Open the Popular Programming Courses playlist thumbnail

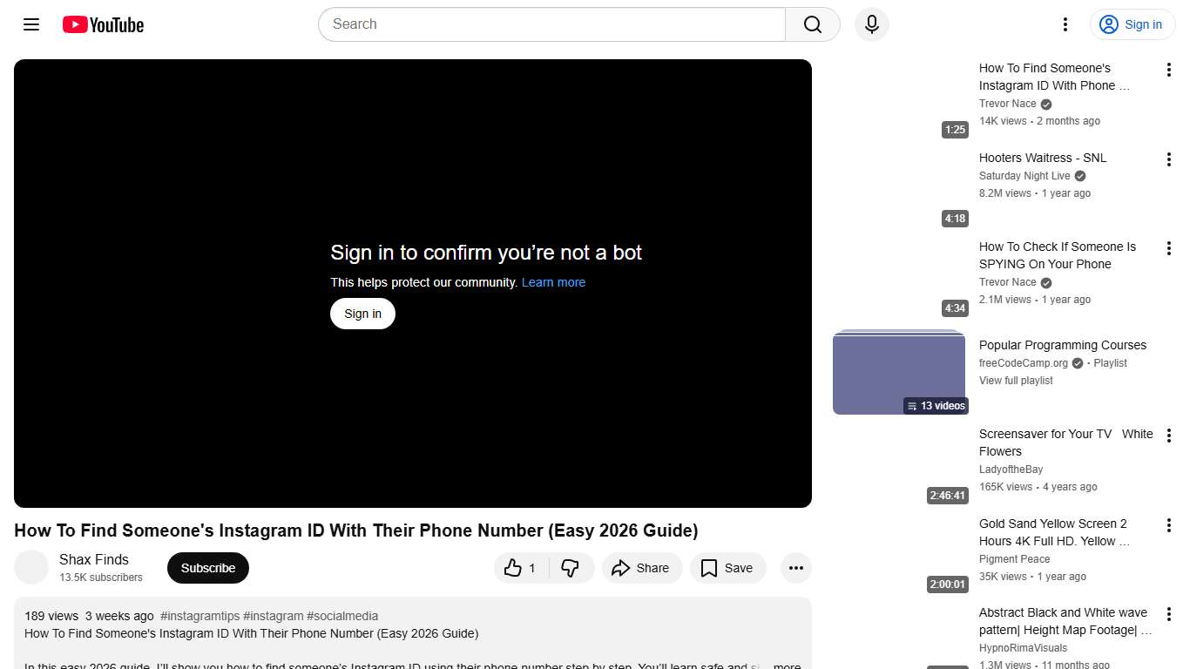[x=899, y=371]
